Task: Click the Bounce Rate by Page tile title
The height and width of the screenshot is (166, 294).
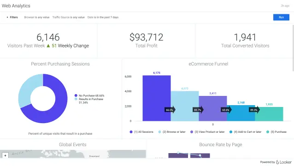Action: (220, 145)
